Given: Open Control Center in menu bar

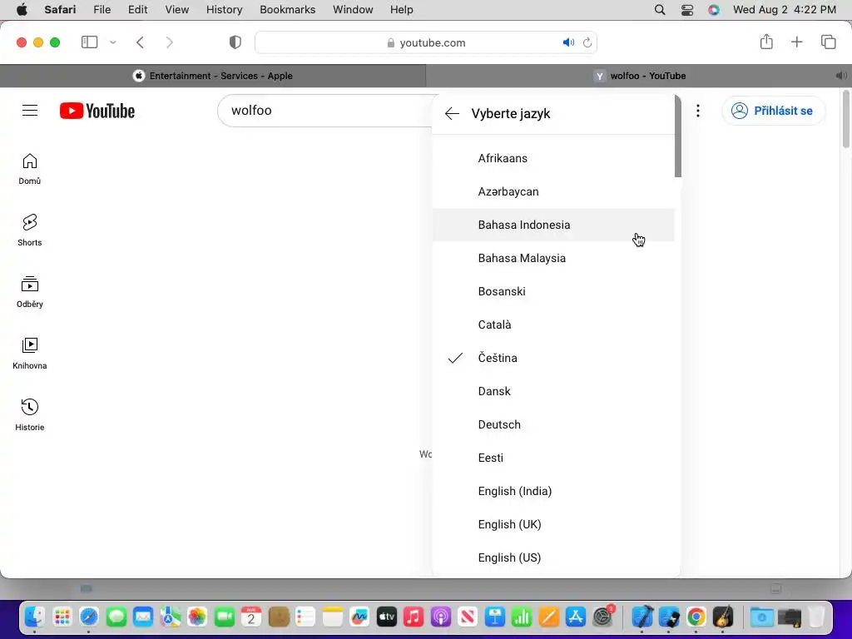Looking at the screenshot, I should (x=686, y=9).
